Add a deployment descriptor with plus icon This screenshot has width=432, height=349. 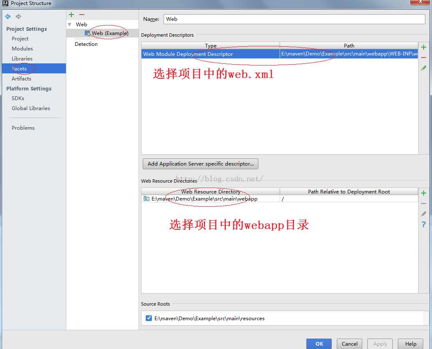click(424, 47)
